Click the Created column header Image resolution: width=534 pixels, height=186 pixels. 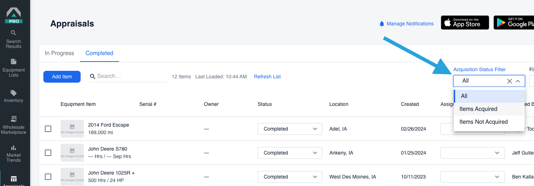point(410,104)
